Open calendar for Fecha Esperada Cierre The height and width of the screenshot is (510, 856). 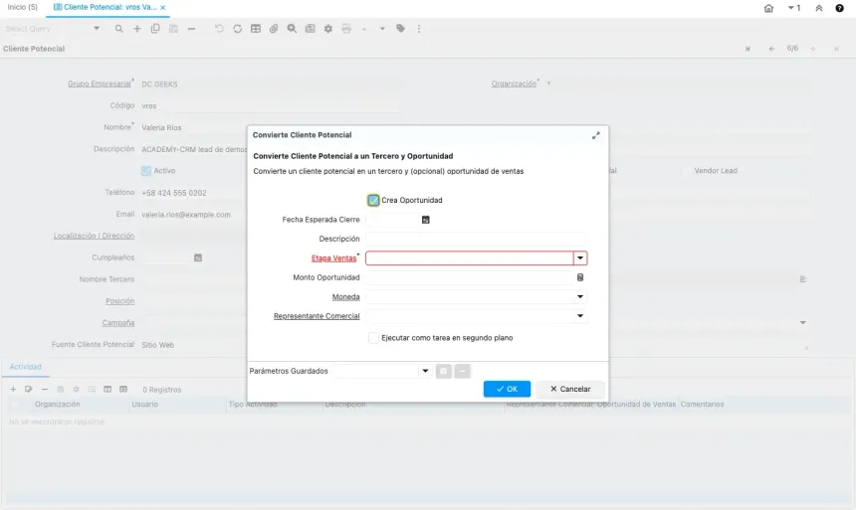(426, 220)
